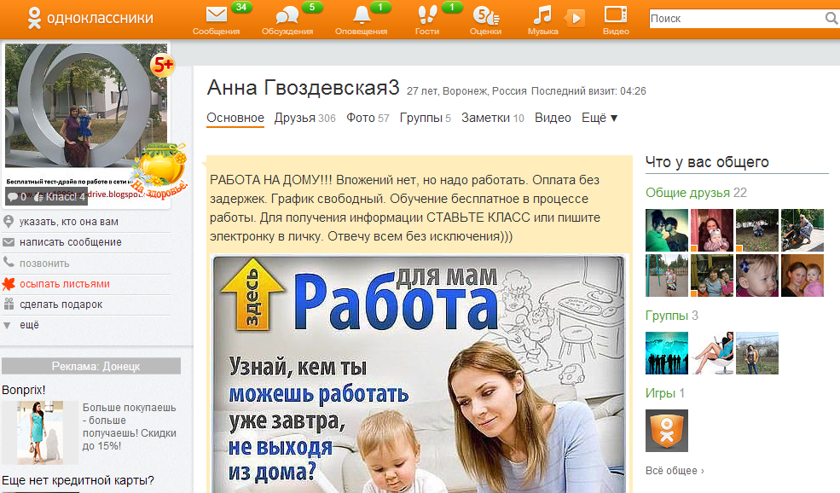Click the Реклама: Донецк header
This screenshot has width=840, height=493.
(91, 366)
